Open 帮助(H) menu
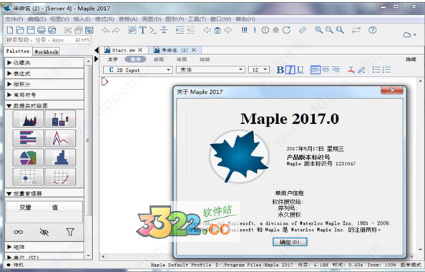This screenshot has height=272, width=425. coord(245,19)
